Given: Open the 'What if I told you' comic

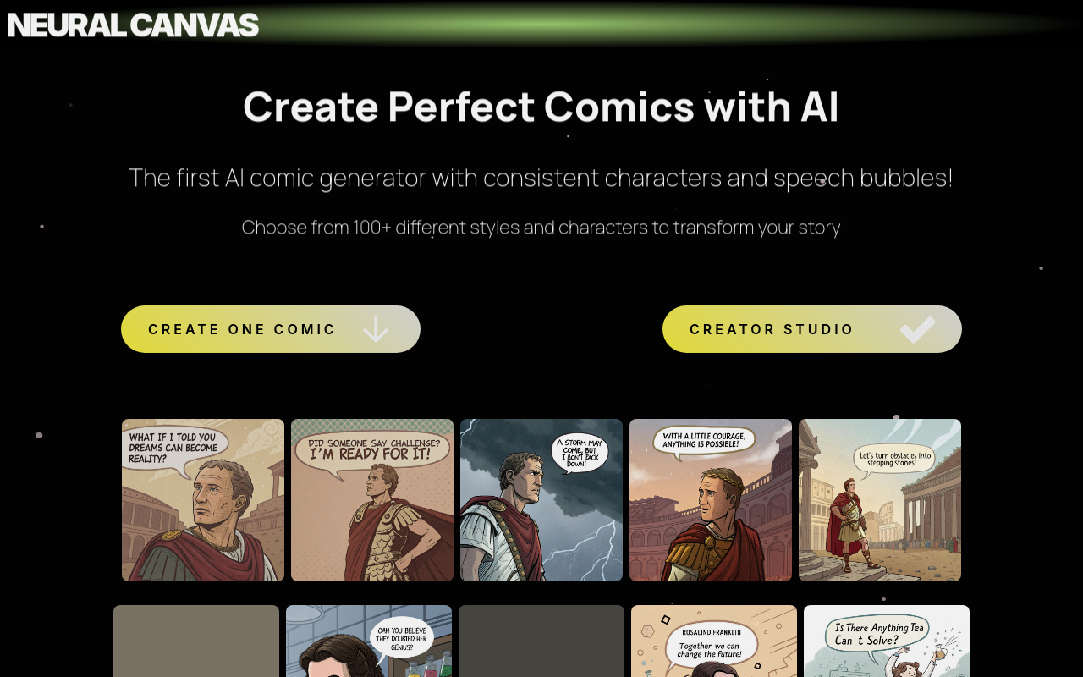Looking at the screenshot, I should point(203,500).
